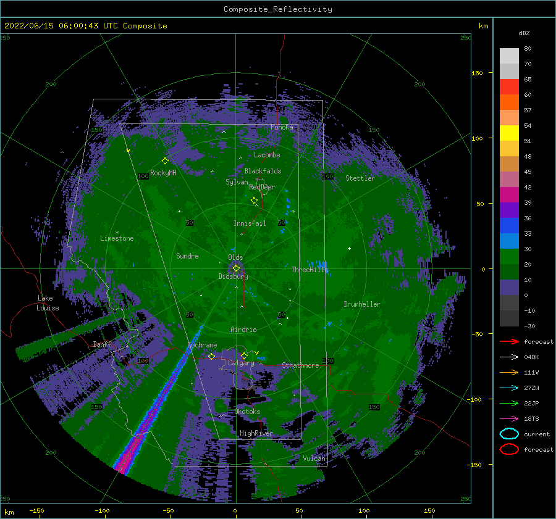The width and height of the screenshot is (556, 519).
Task: Click the Okotoks label
Action: point(248,412)
